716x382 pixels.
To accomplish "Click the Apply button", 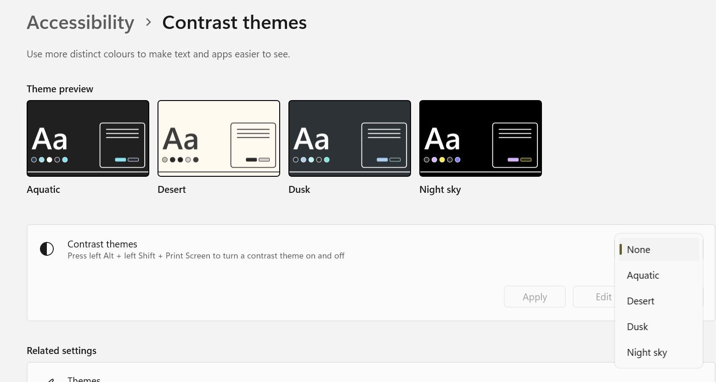I will click(535, 297).
